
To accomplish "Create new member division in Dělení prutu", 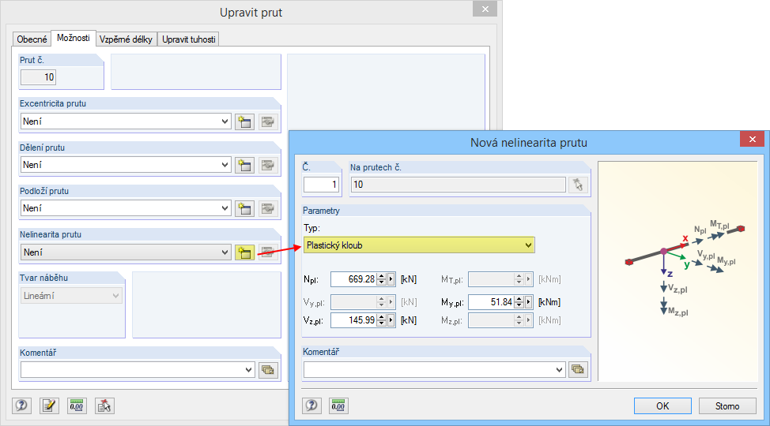I will click(x=244, y=165).
